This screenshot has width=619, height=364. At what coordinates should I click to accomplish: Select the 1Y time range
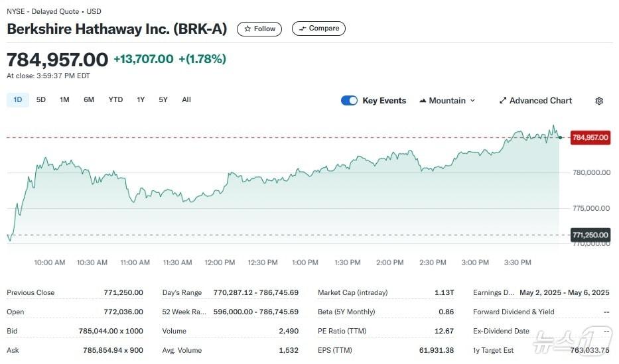click(141, 100)
